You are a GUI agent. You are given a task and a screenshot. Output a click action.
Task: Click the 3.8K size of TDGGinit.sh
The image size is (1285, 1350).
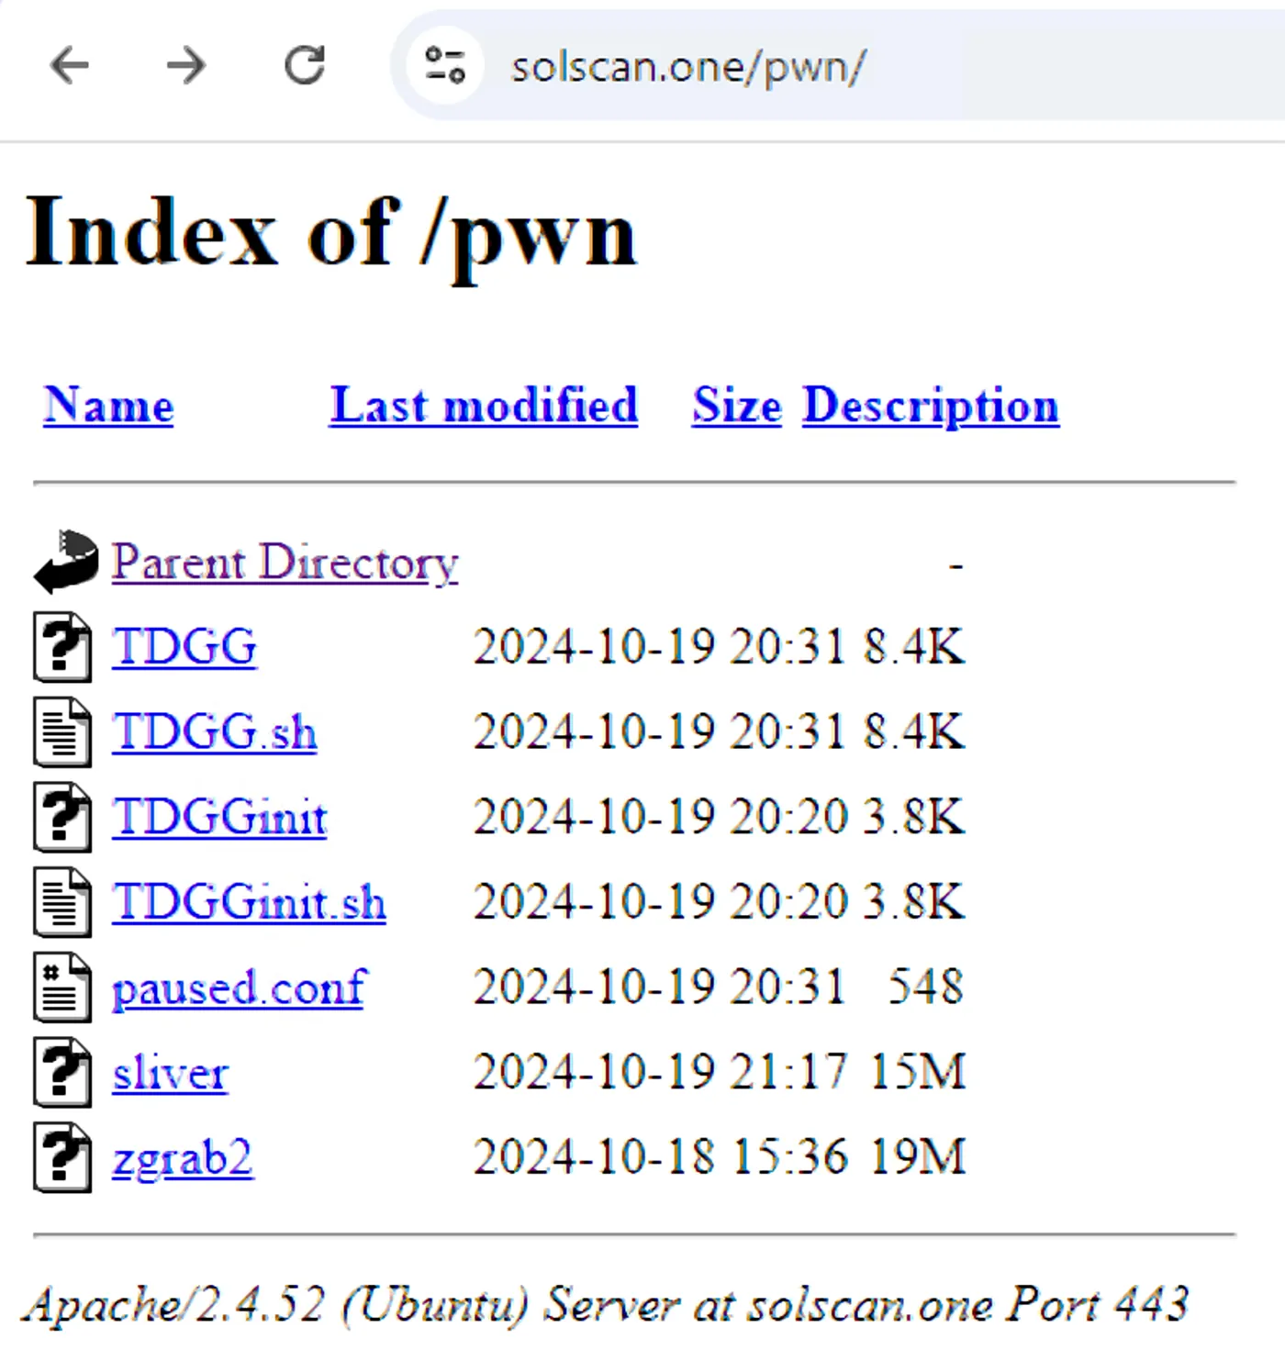(914, 901)
